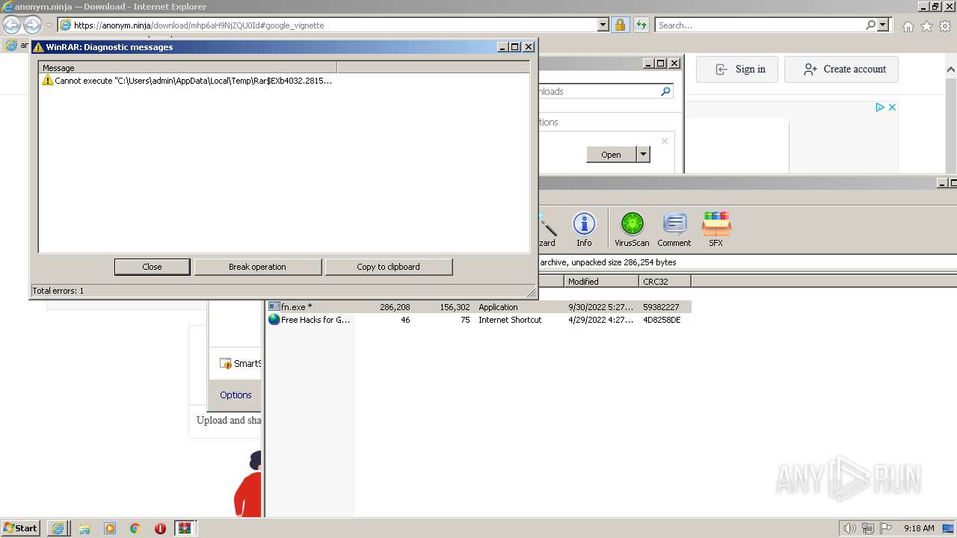Image resolution: width=957 pixels, height=538 pixels.
Task: Run VirusScan from WinRAR toolbar
Action: [632, 229]
